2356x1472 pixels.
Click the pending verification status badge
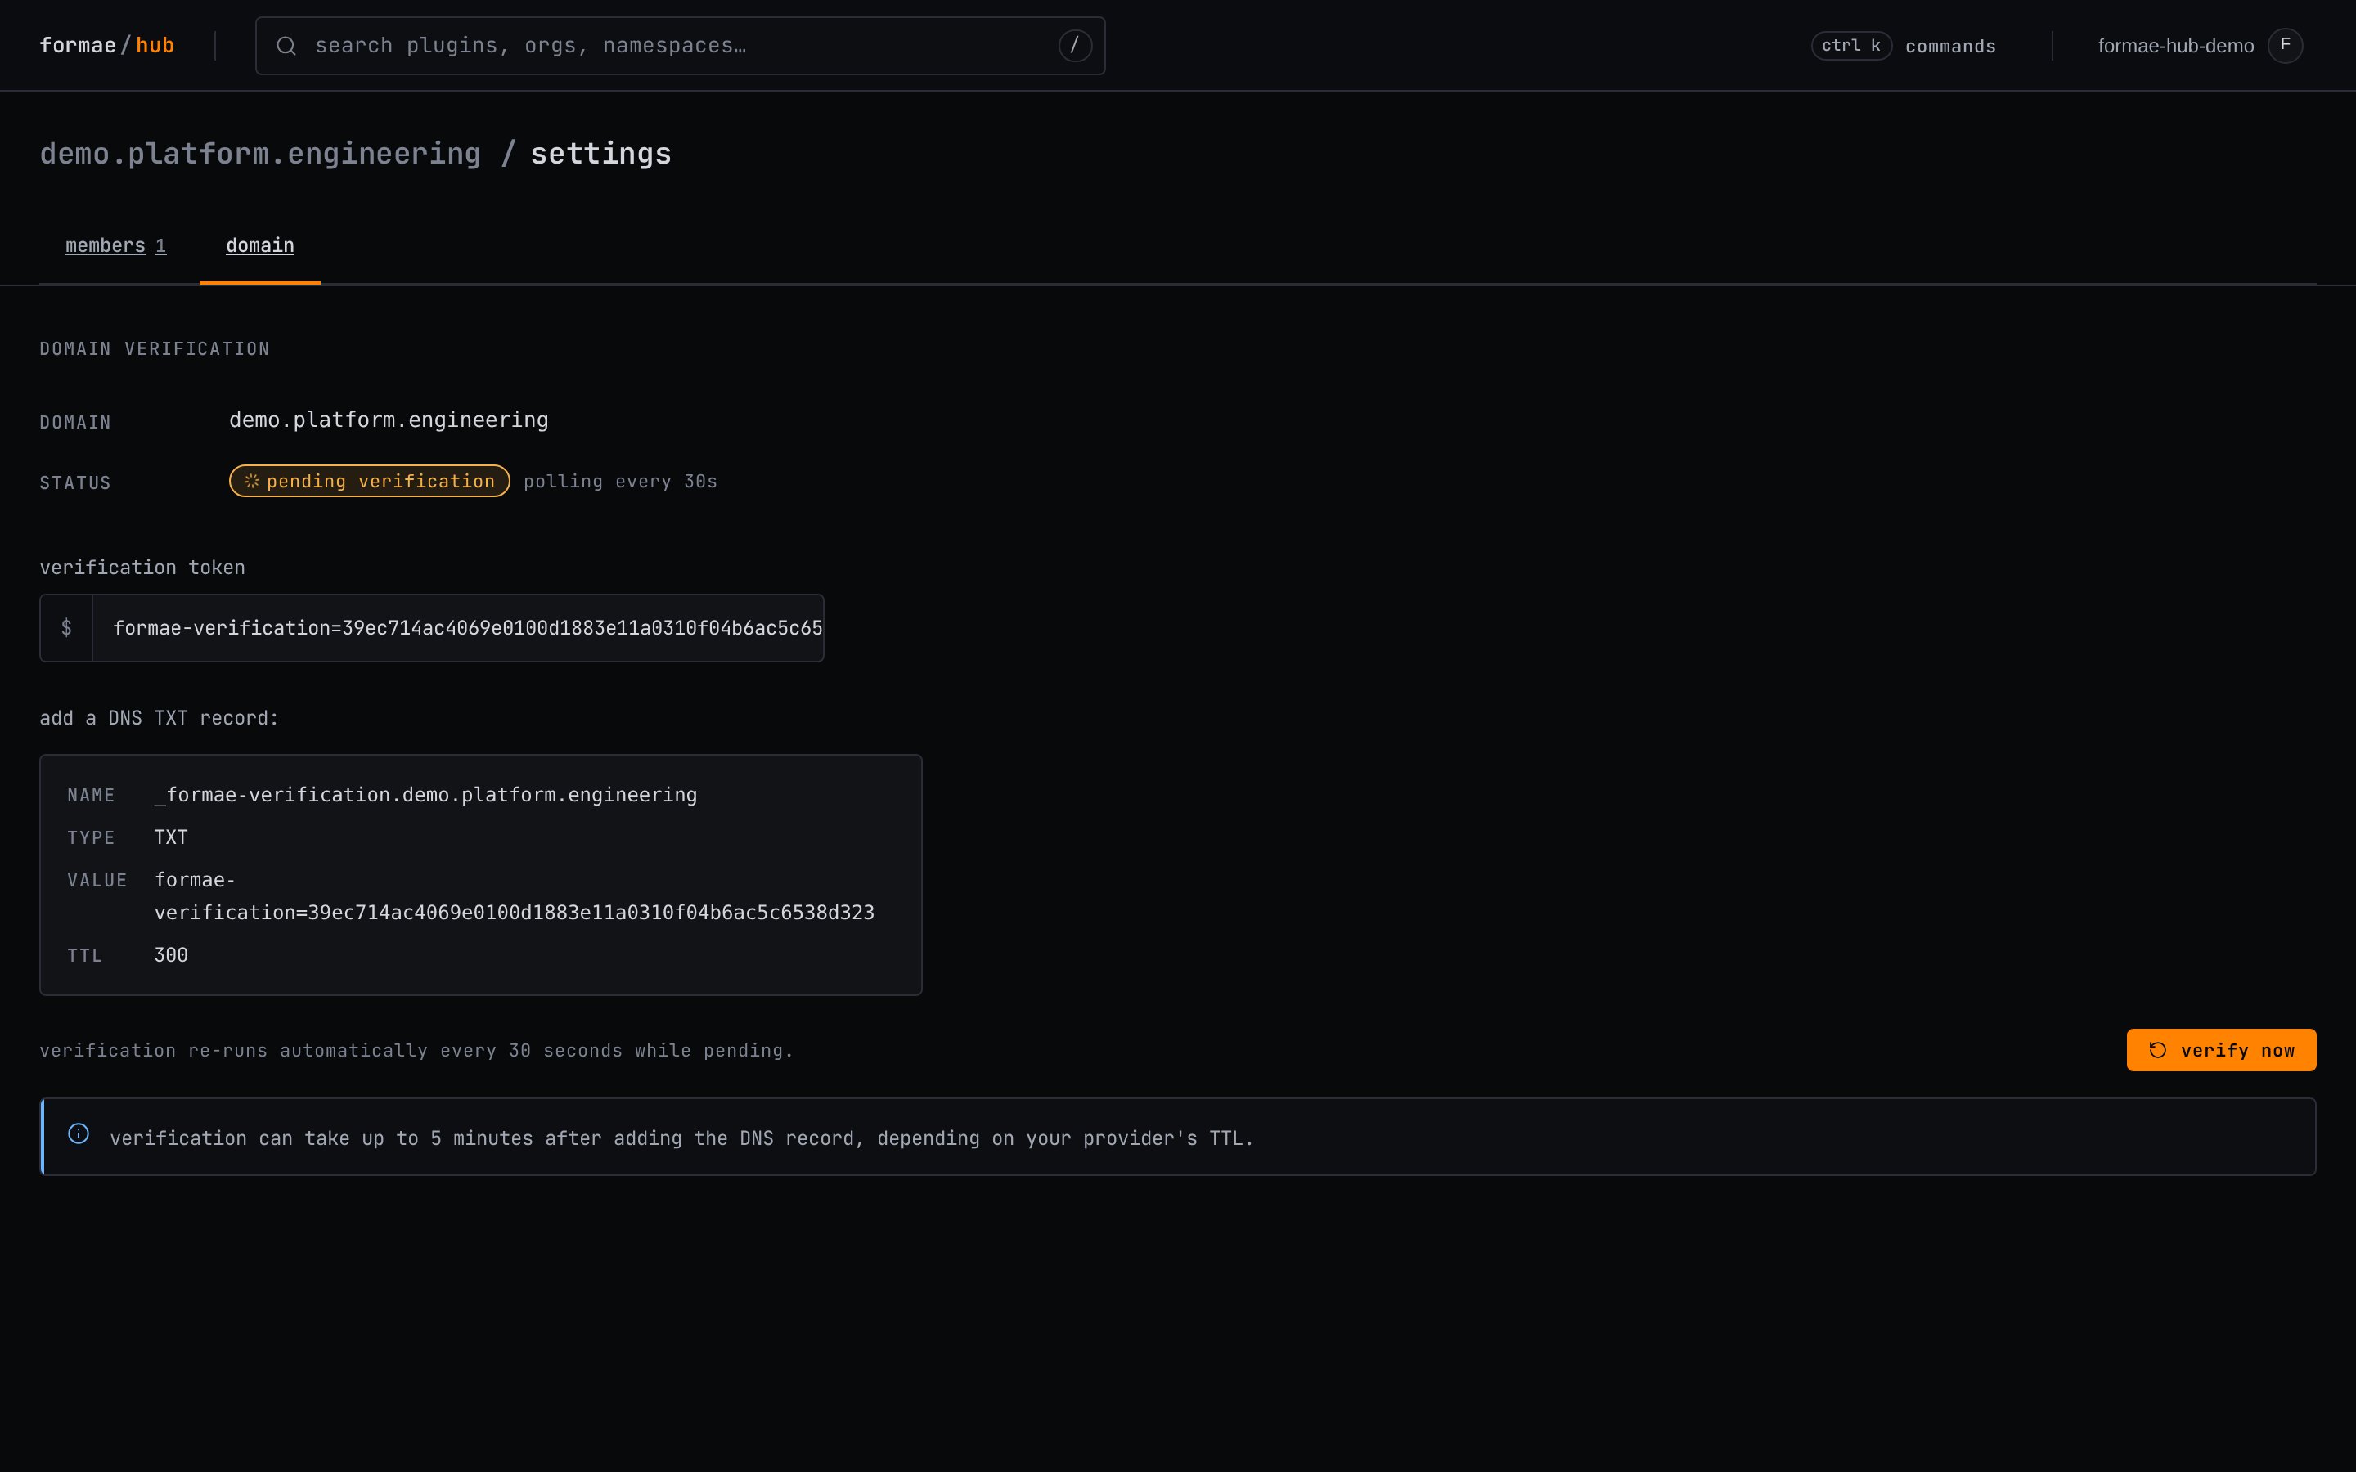369,481
